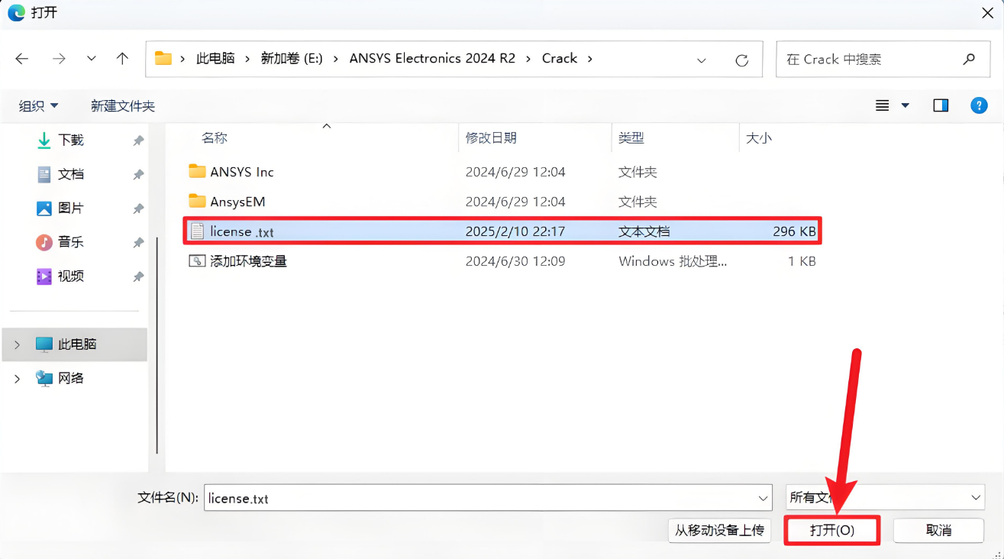Image resolution: width=1004 pixels, height=559 pixels.
Task: Open the file name dropdown arrow
Action: [x=763, y=499]
